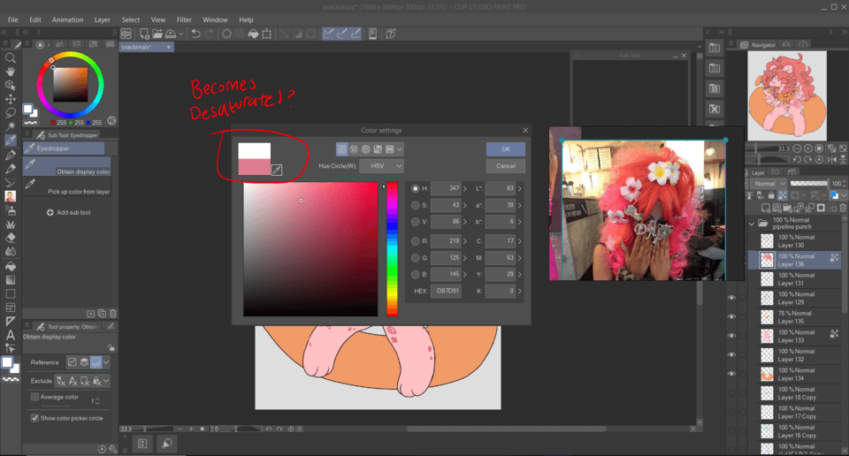The image size is (849, 456).
Task: Click the Delete layer trash icon
Action: 843,208
